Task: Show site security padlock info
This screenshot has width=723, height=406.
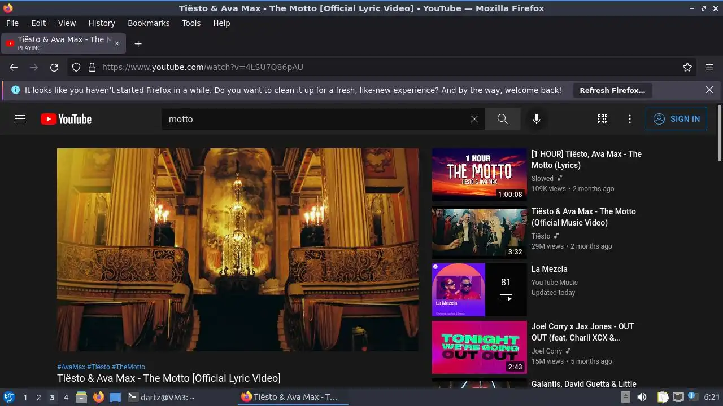Action: pyautogui.click(x=92, y=67)
